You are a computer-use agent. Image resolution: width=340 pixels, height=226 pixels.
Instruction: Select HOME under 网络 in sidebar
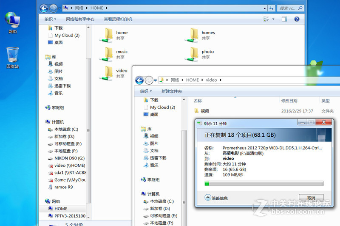[x=57, y=209]
